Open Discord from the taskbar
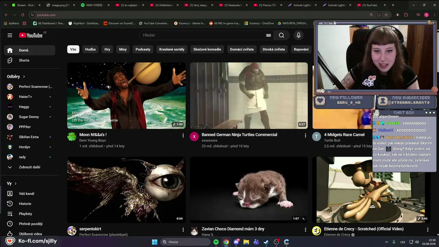The image size is (439, 247). (236, 242)
